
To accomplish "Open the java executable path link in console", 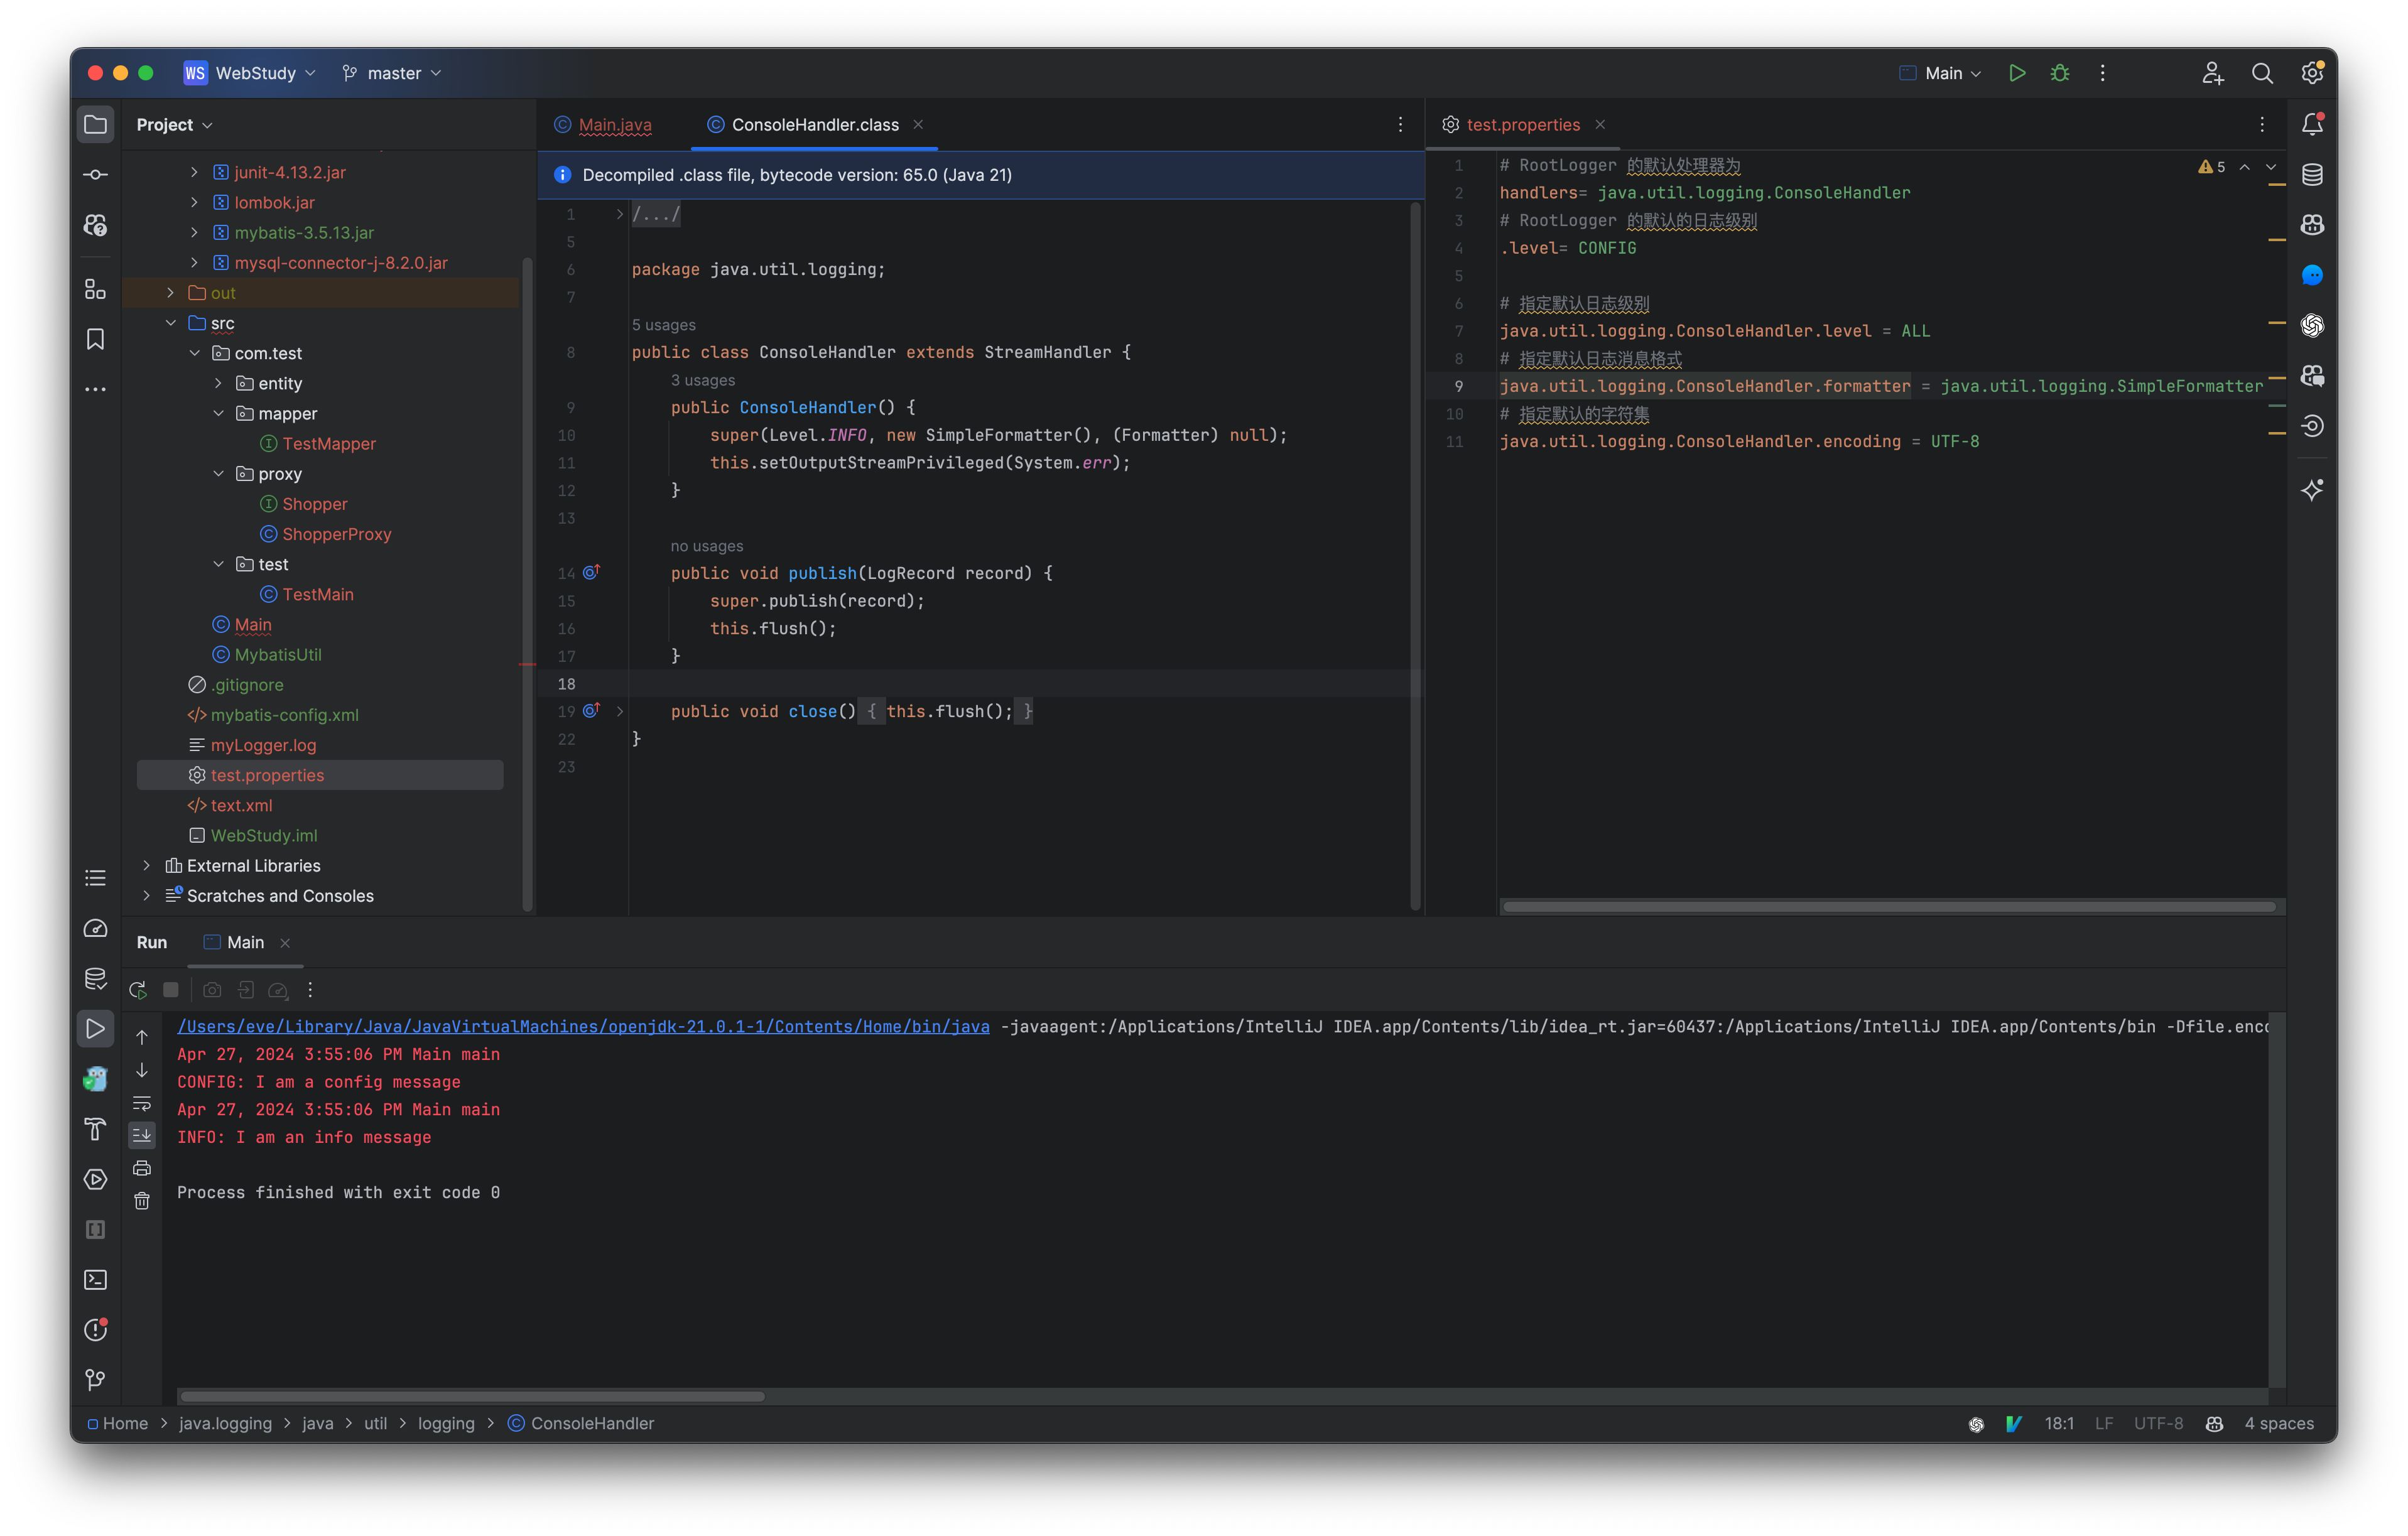I will [583, 1026].
